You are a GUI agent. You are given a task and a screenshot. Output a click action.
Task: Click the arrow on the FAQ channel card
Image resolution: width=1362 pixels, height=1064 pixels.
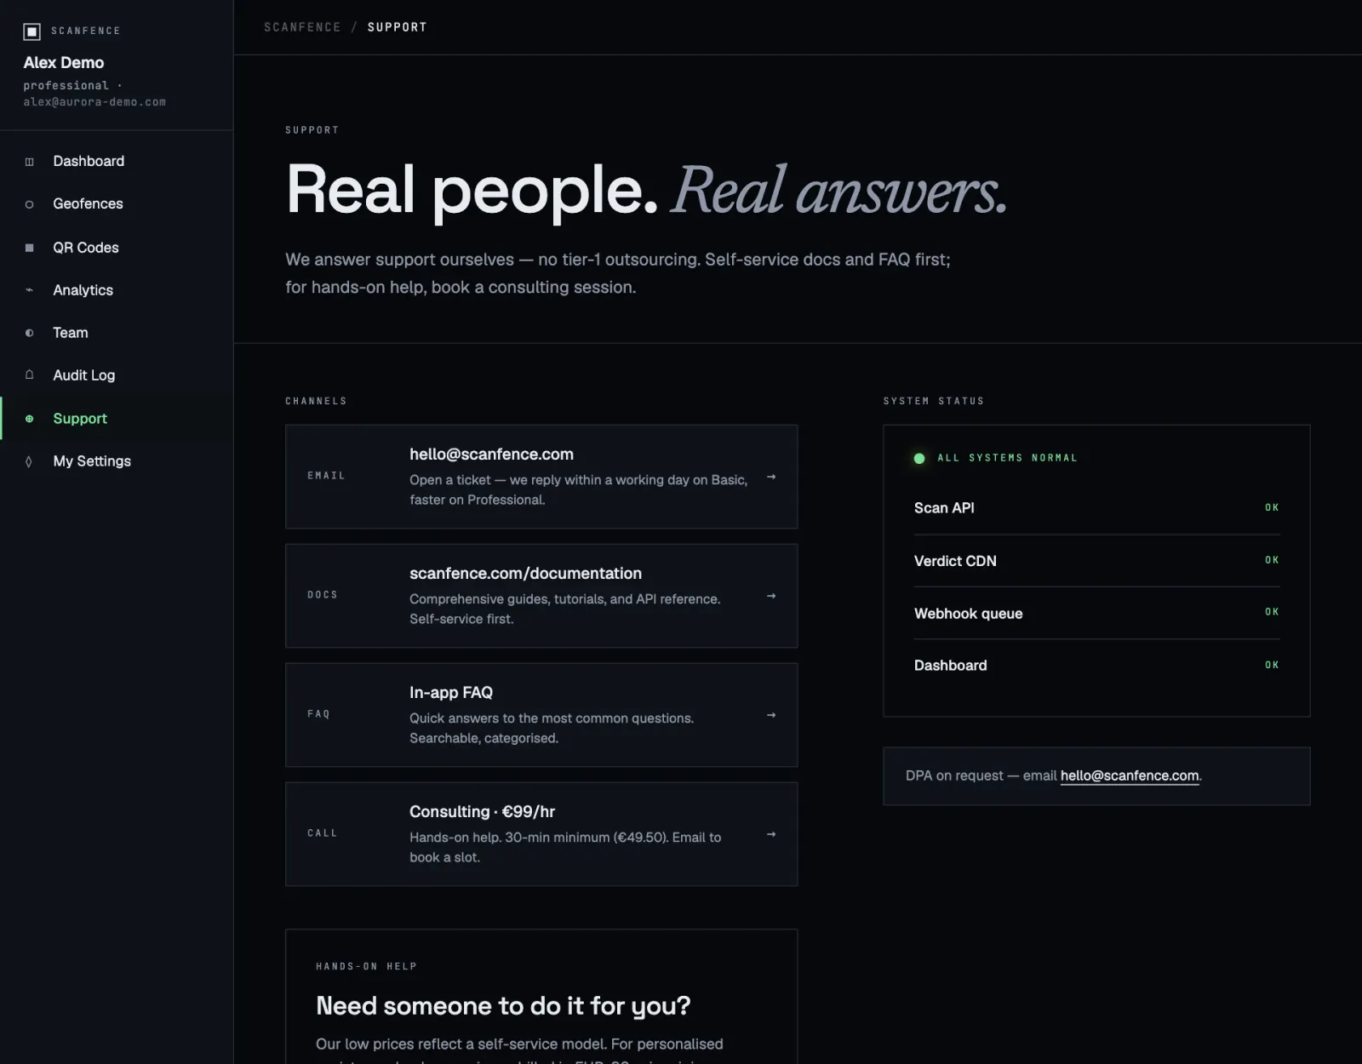pos(771,715)
